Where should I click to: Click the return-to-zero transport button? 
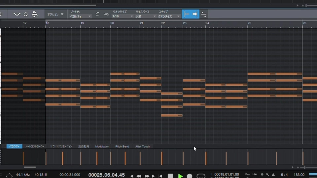pos(160,176)
